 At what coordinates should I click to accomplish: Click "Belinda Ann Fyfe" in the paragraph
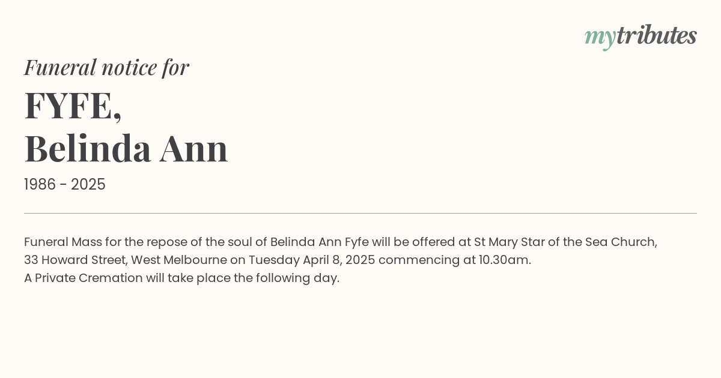(319, 242)
